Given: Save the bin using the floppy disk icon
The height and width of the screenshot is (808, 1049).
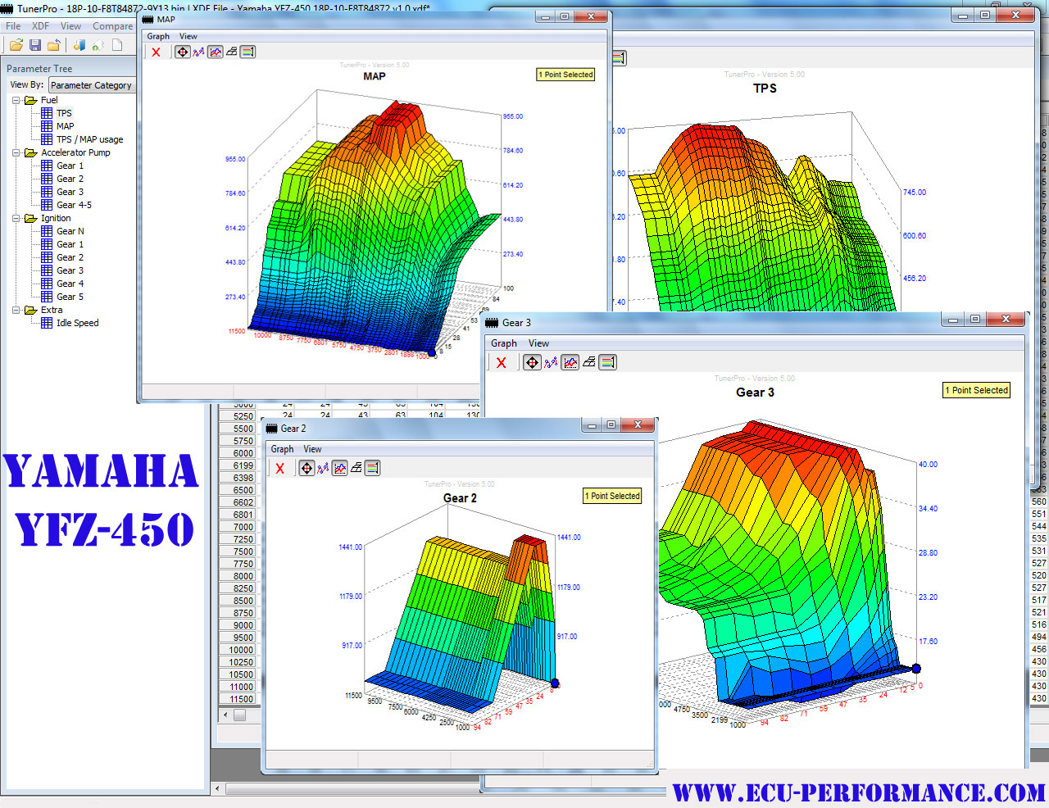Looking at the screenshot, I should 35,45.
